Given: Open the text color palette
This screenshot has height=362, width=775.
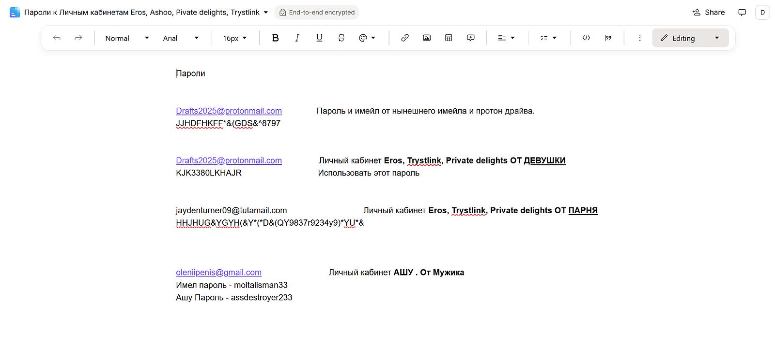Looking at the screenshot, I should point(367,38).
